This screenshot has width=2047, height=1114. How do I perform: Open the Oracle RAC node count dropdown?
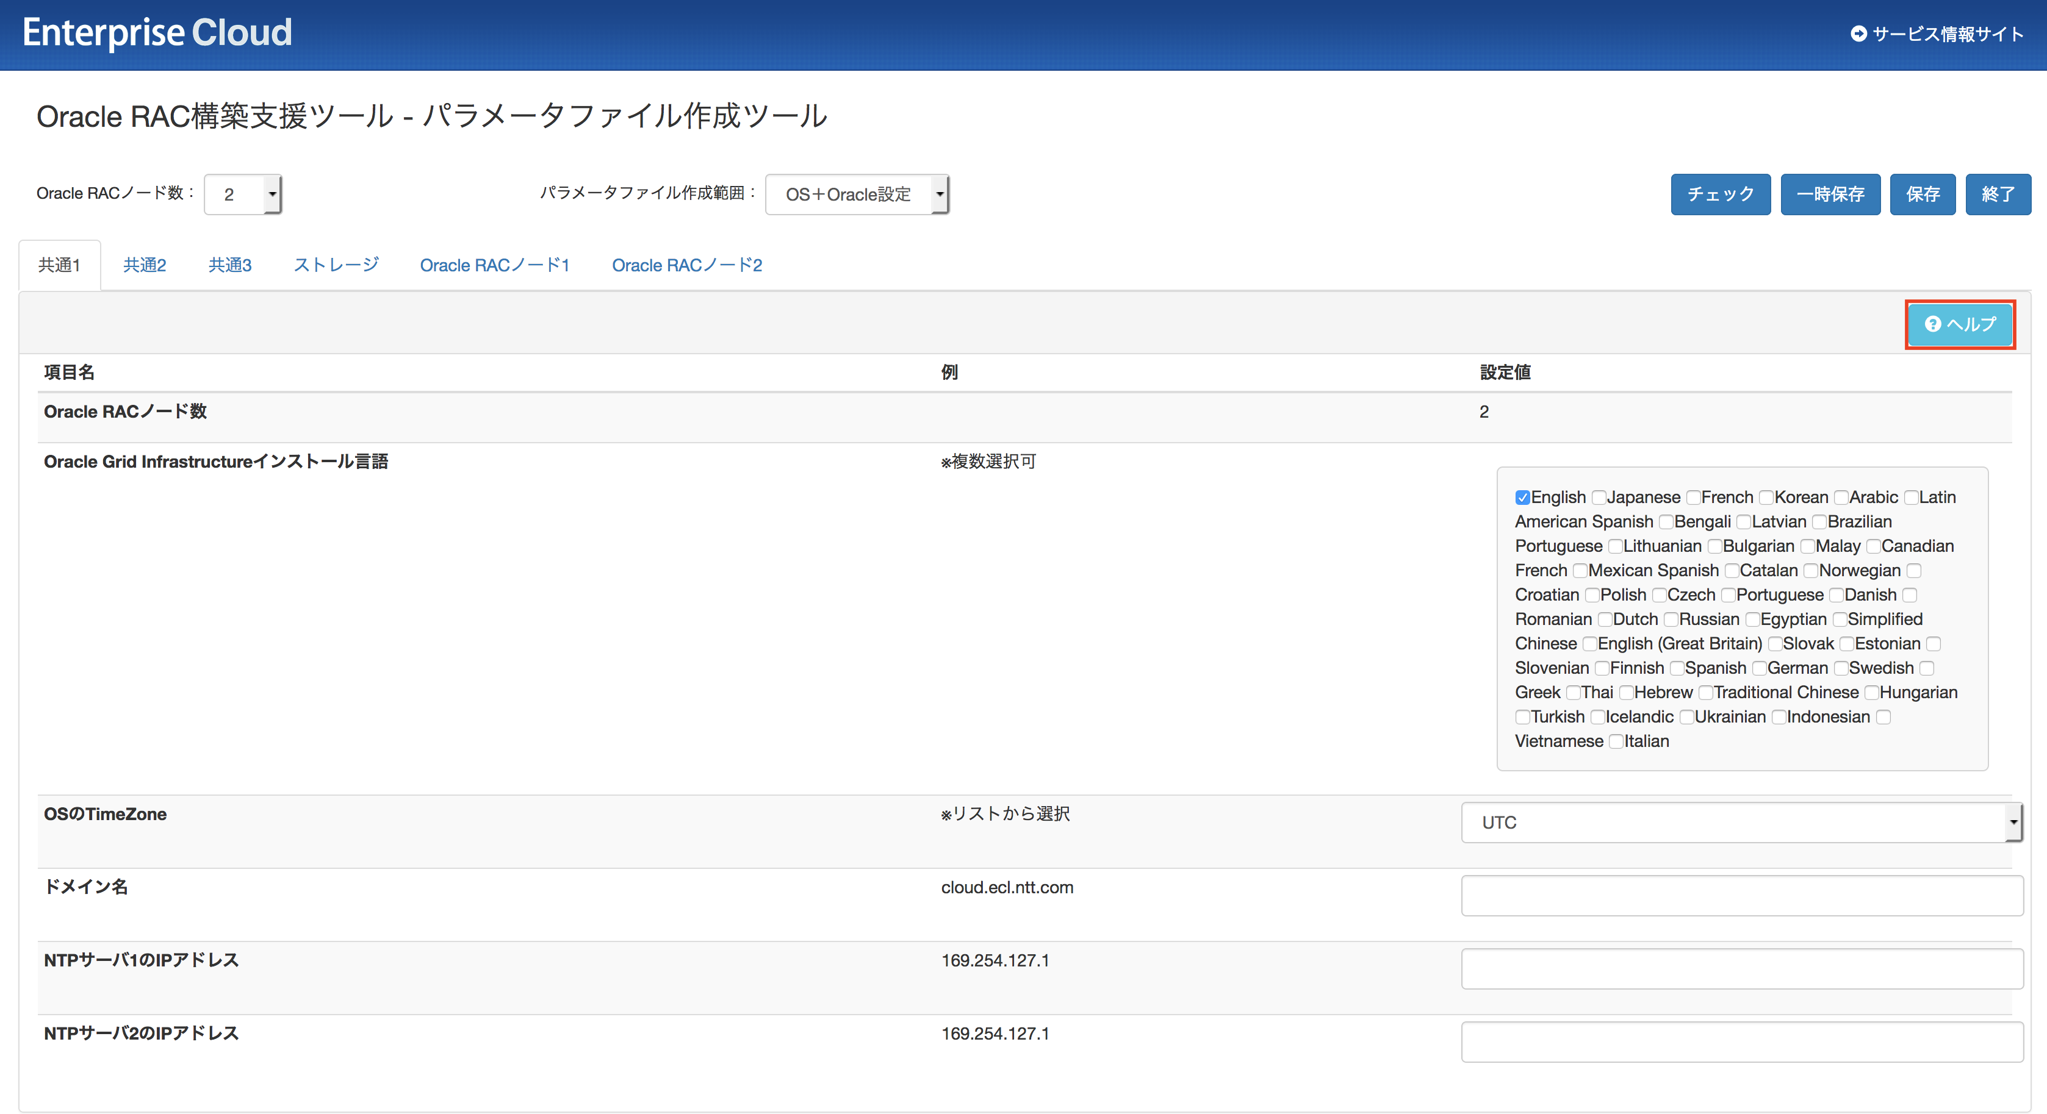[242, 195]
